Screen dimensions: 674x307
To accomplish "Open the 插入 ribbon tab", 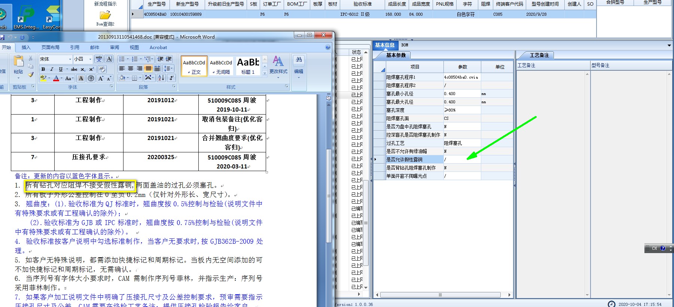I will click(26, 48).
